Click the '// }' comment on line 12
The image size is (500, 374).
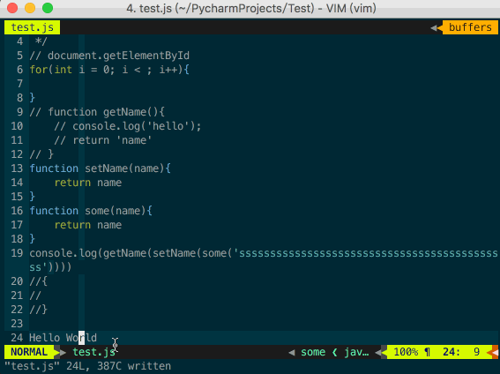click(41, 154)
